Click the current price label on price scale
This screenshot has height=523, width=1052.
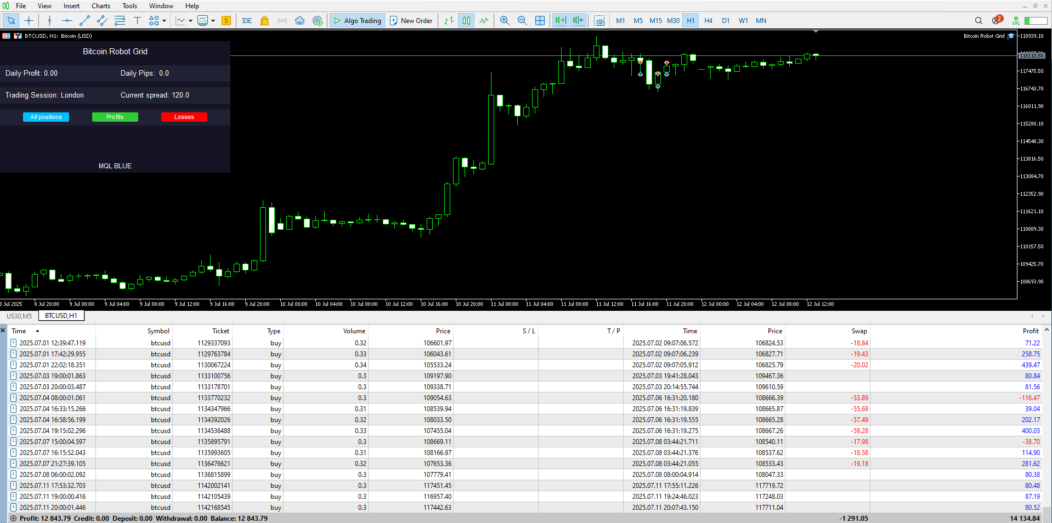[1032, 55]
